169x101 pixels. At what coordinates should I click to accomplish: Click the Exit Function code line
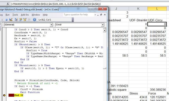[30, 92]
